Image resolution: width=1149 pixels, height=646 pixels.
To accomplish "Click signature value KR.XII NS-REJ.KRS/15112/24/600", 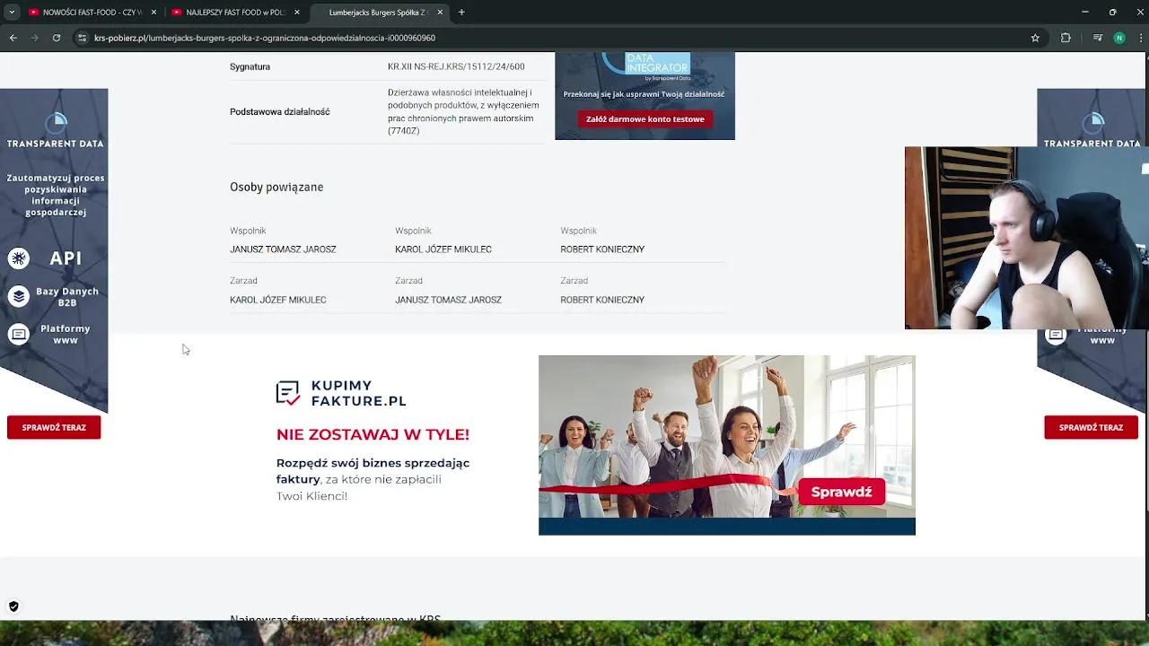I will coord(456,66).
